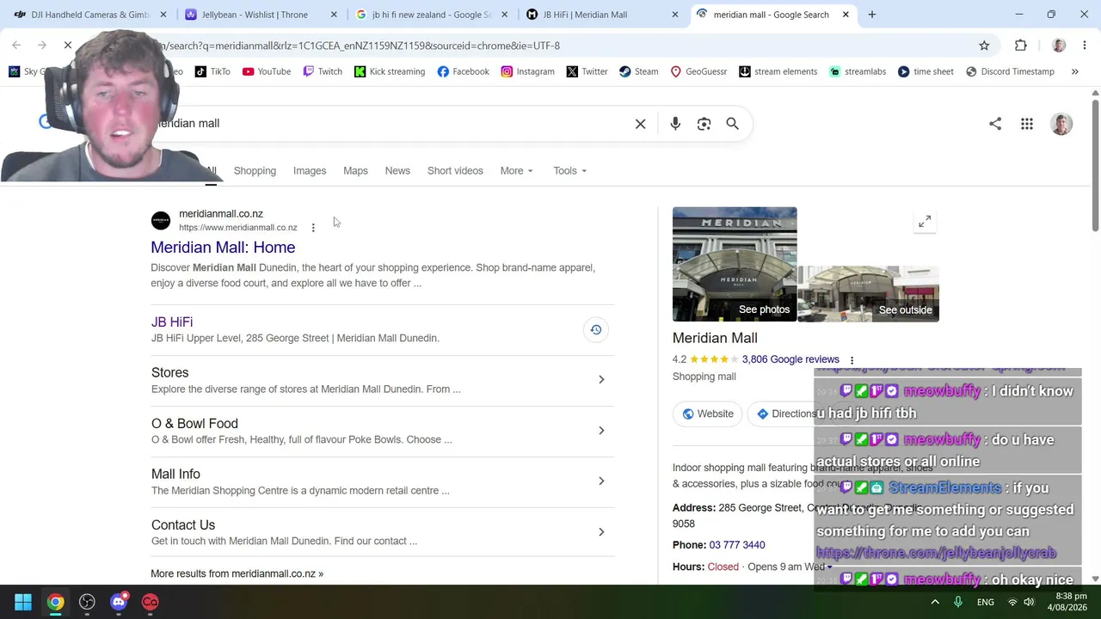Open the options dots beside meridianmall.co.nz
This screenshot has width=1101, height=619.
coord(313,228)
